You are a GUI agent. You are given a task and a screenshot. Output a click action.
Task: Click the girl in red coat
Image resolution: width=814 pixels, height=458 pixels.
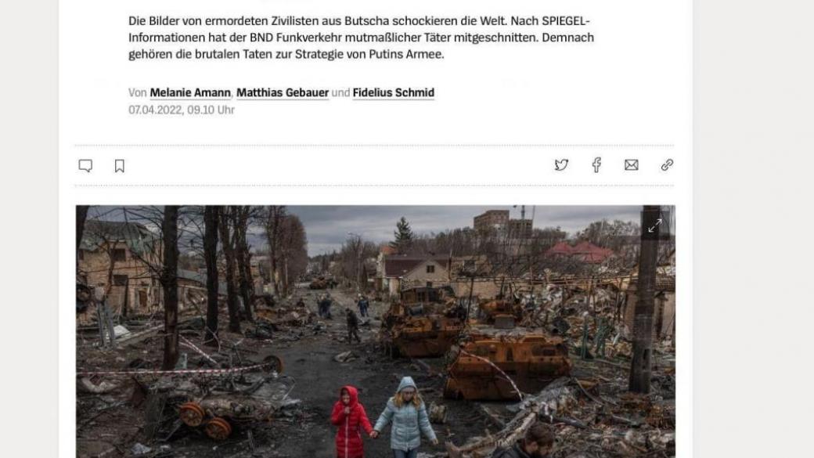351,422
